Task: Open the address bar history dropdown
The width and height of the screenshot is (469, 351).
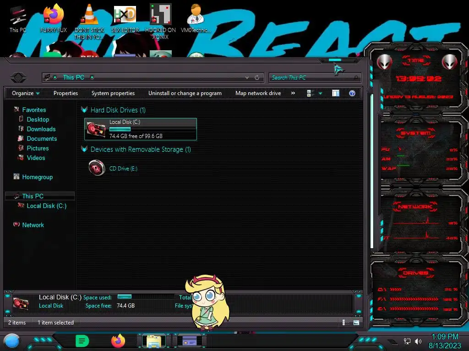Action: pyautogui.click(x=247, y=78)
